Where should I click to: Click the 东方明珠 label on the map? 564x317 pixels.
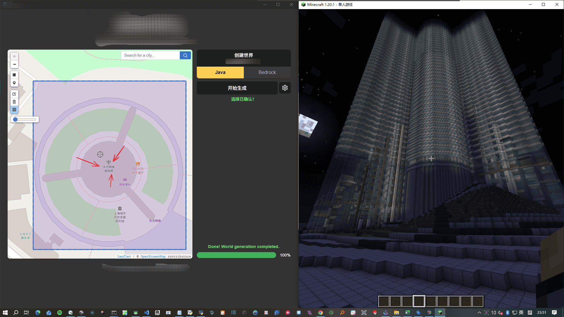155,221
